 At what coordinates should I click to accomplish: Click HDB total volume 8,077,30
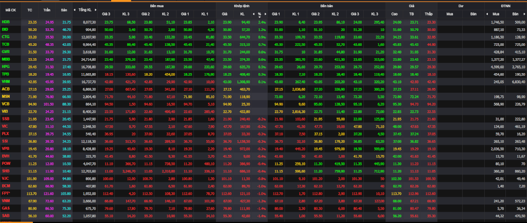point(90,22)
